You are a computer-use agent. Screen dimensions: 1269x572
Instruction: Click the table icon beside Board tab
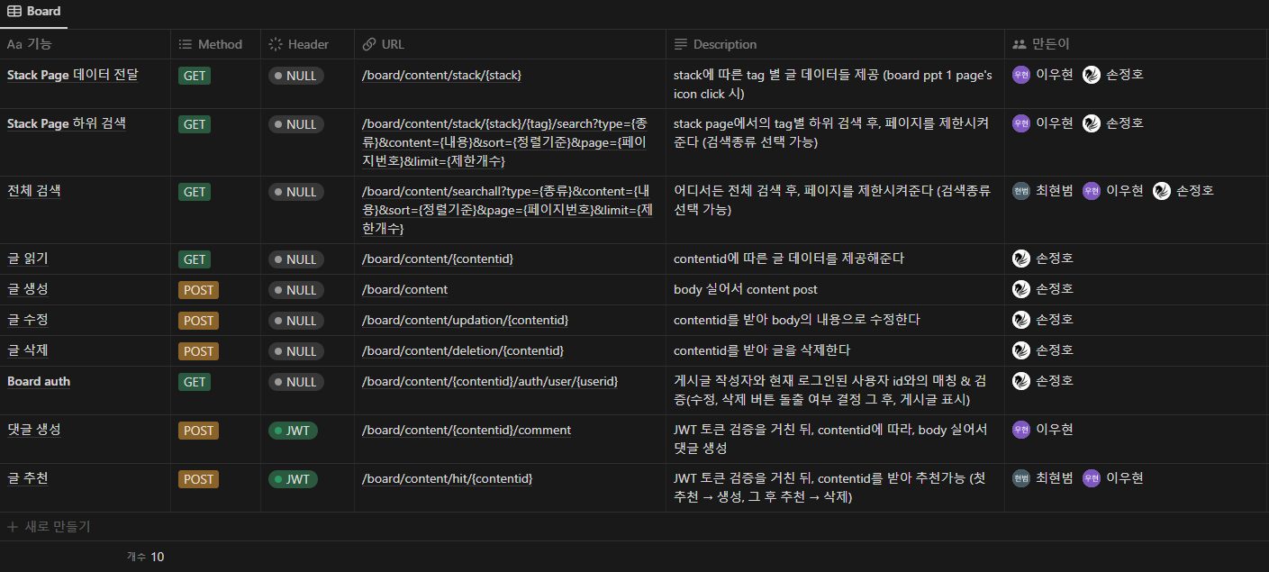[14, 12]
